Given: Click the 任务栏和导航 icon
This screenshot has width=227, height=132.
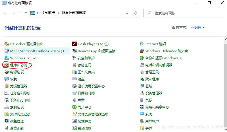Looking at the screenshot, I should pyautogui.click(x=7, y=93).
